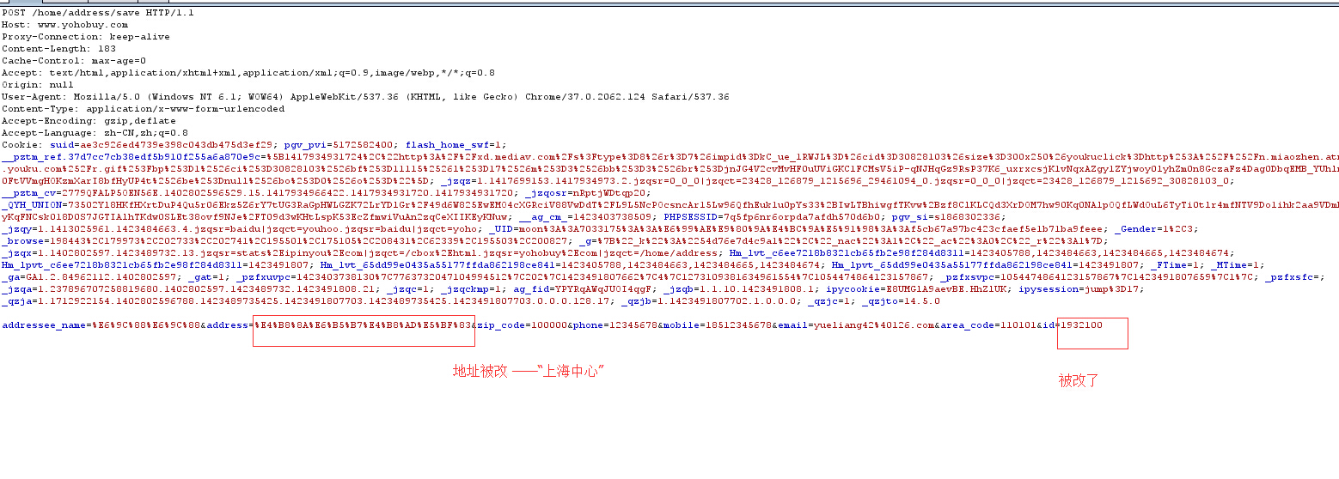Screen dimensions: 1339x479
Task: Select the body parameter 'email=yueliang42%40126.com'
Action: [856, 325]
